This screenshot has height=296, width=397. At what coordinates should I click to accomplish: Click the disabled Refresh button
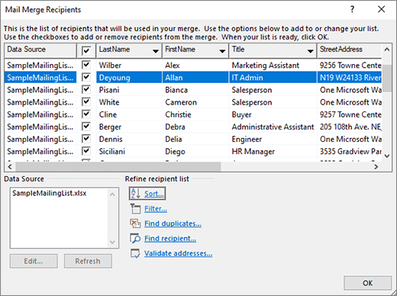pyautogui.click(x=88, y=261)
